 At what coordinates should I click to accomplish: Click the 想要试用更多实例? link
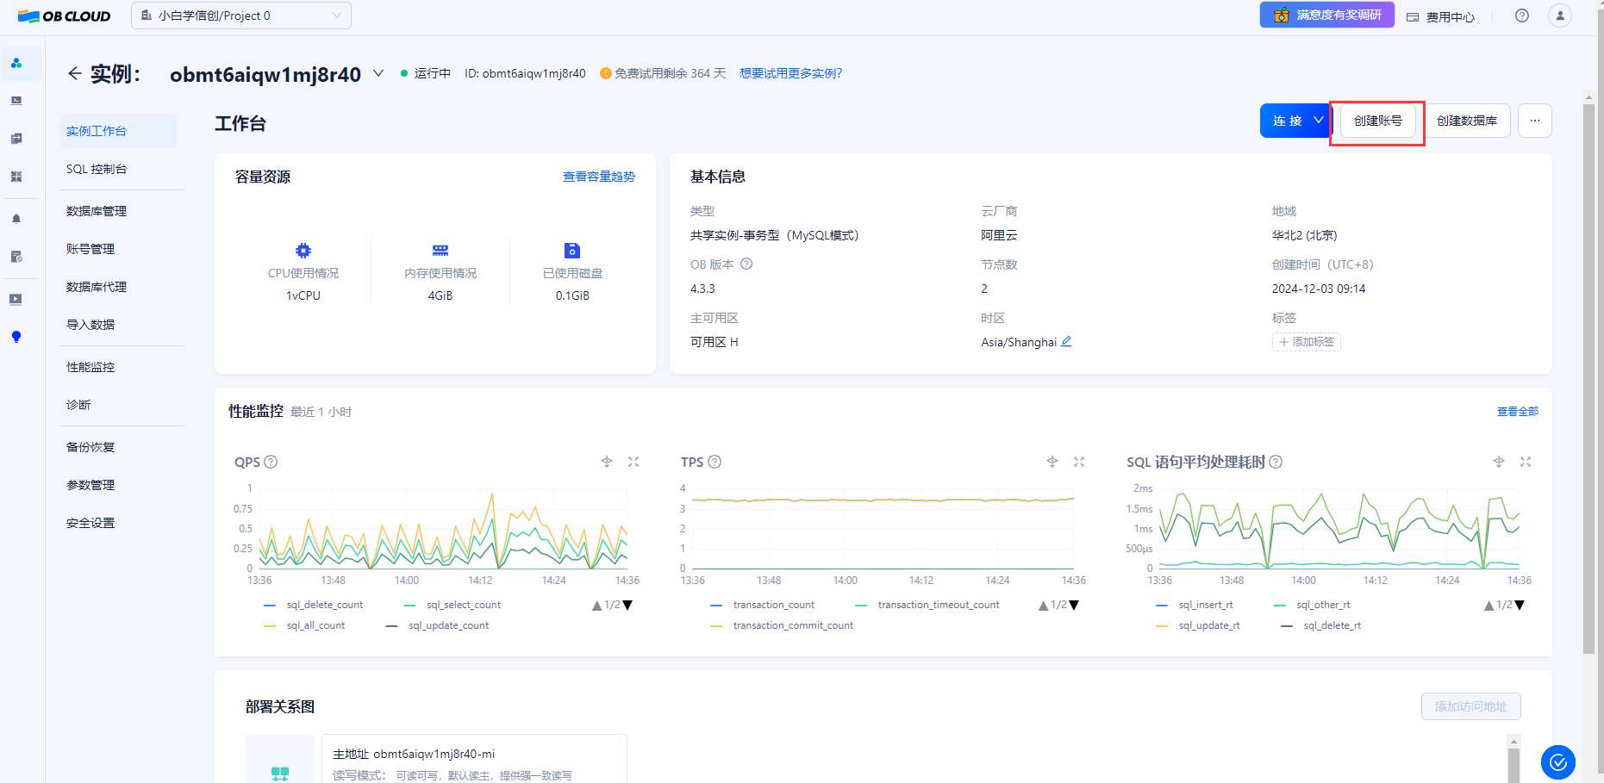point(791,73)
